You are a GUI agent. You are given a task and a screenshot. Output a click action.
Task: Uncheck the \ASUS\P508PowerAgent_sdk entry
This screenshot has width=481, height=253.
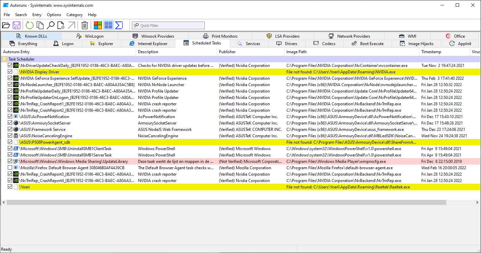10,142
